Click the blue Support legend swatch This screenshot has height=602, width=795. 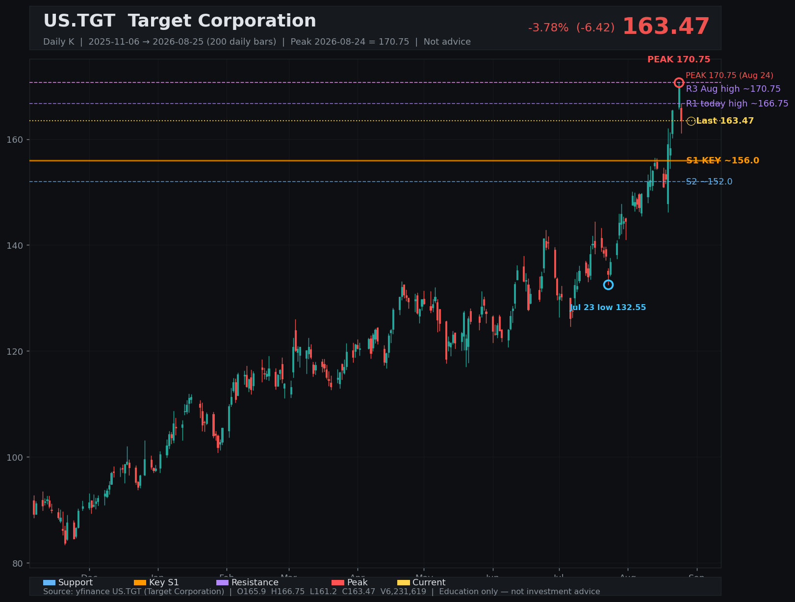tap(49, 583)
